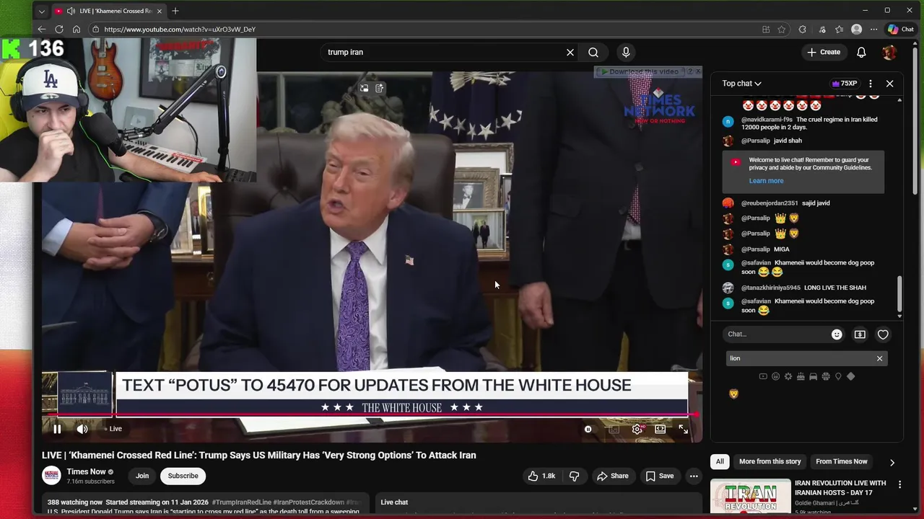Select smiley emoji category
924x519 pixels.
[775, 376]
